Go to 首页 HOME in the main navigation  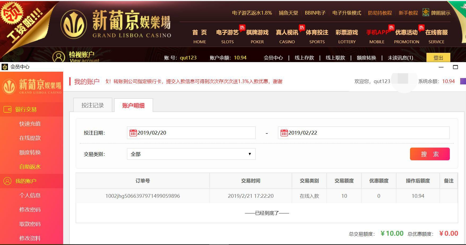[x=200, y=36]
